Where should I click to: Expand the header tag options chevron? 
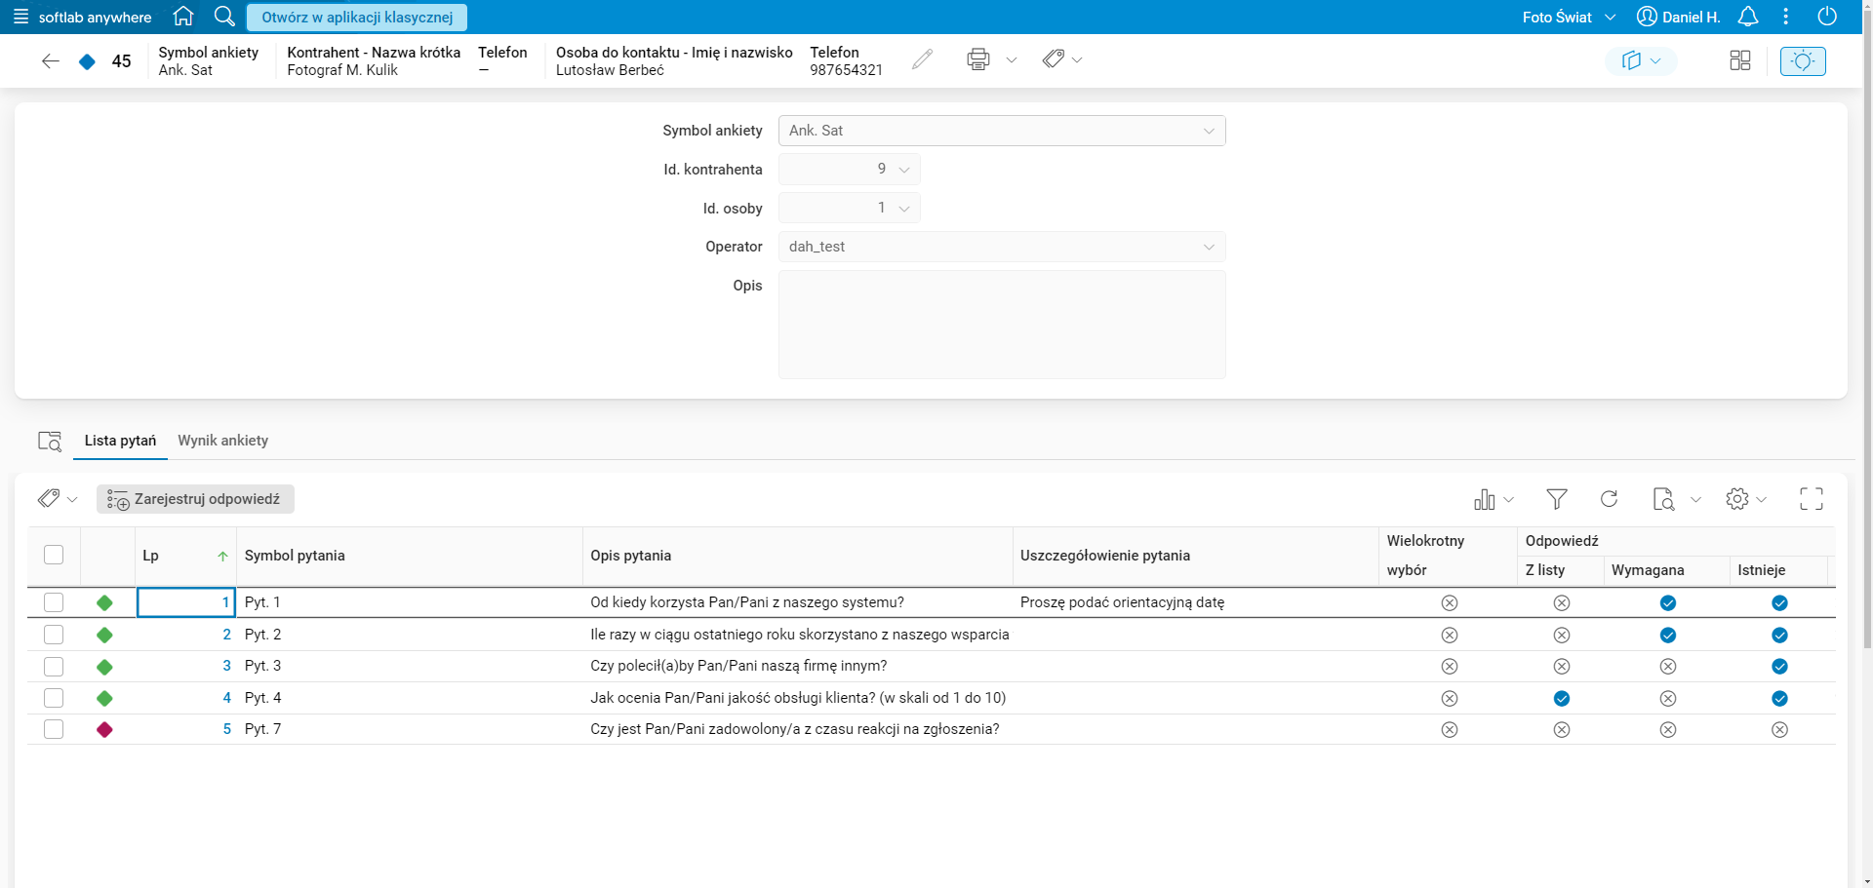coord(1077,60)
